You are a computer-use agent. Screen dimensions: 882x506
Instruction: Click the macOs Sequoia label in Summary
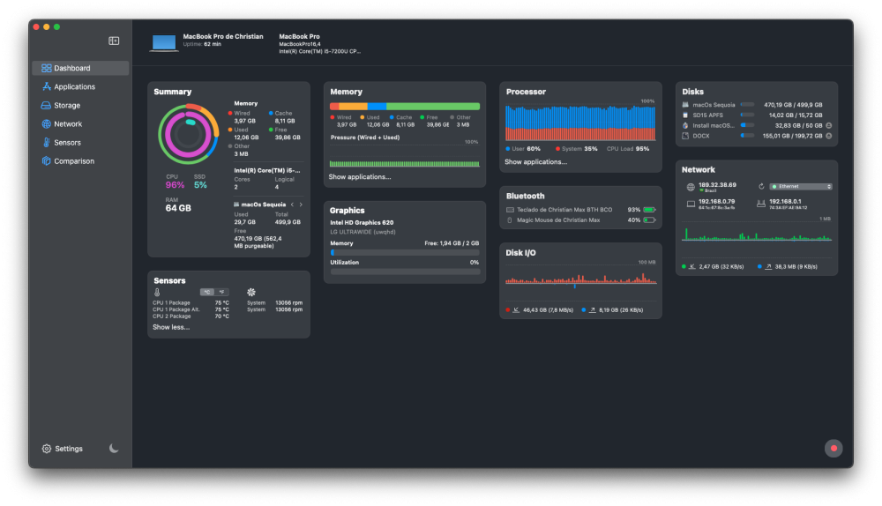point(263,205)
